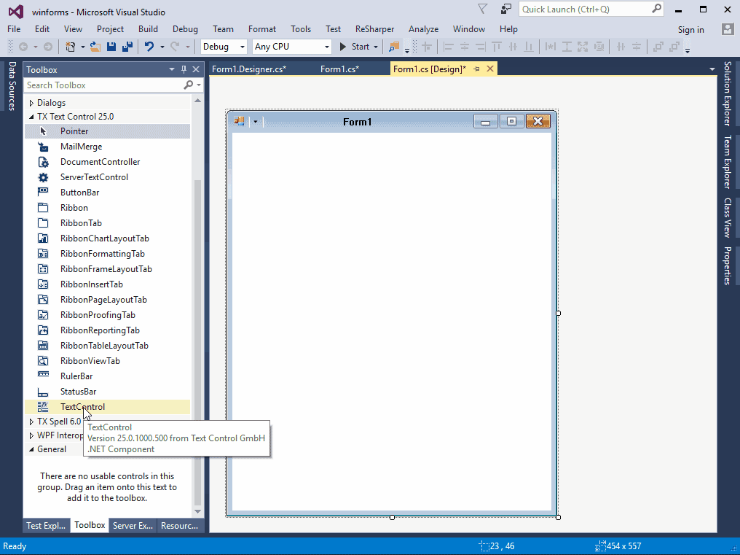Image resolution: width=740 pixels, height=555 pixels.
Task: Toggle the Toolbox auto-hide pin
Action: pos(184,69)
